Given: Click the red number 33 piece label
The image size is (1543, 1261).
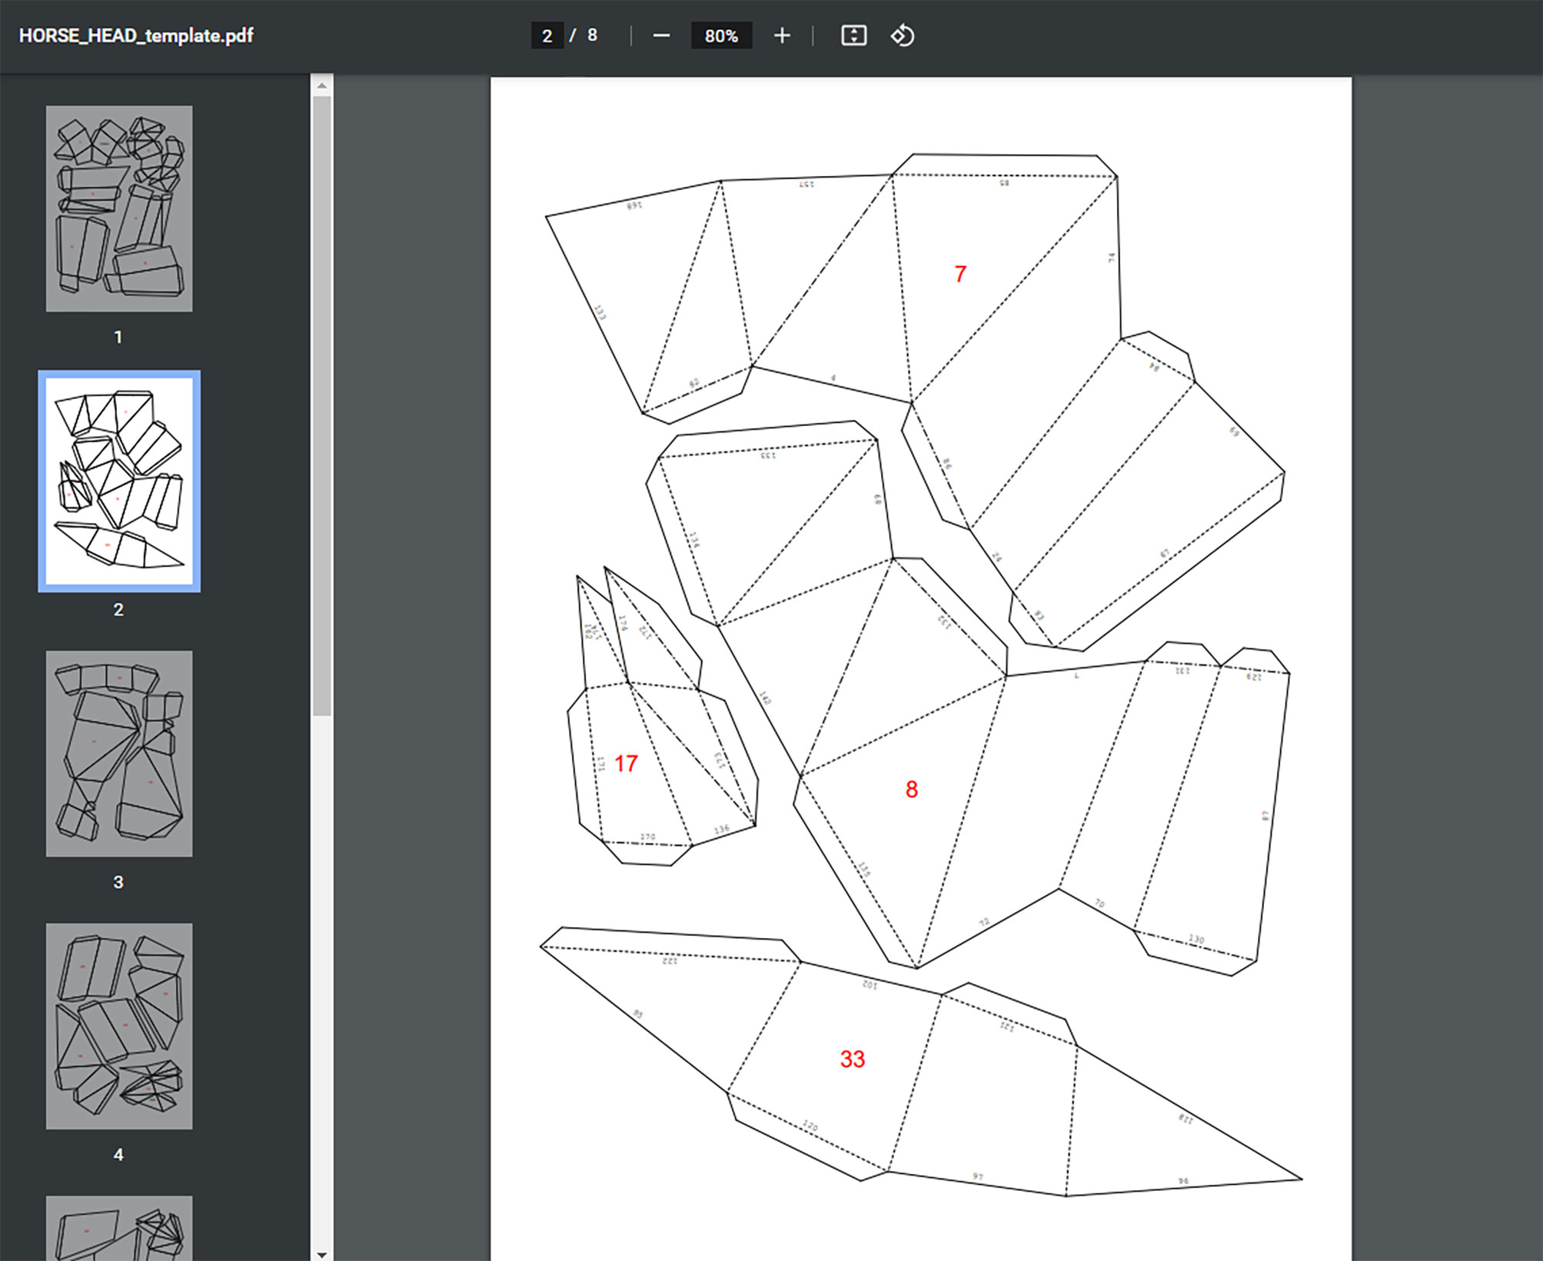Looking at the screenshot, I should coord(852,1060).
